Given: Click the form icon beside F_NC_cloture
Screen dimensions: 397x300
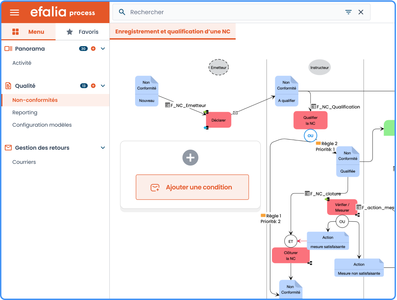Looking at the screenshot, I should [x=307, y=193].
